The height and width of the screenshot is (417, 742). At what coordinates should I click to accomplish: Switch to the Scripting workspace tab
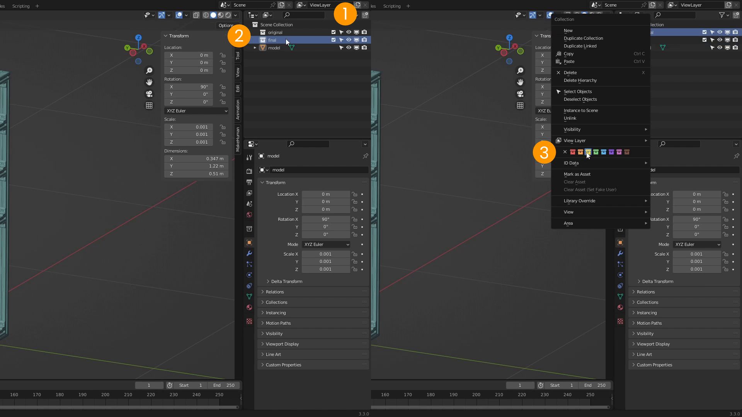tap(21, 6)
